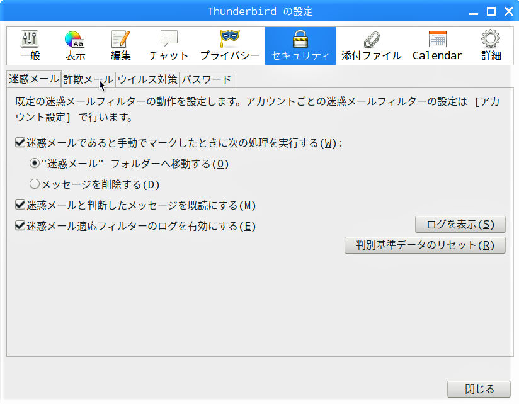Click the 閉じる button
Image resolution: width=519 pixels, height=404 pixels.
(x=479, y=389)
